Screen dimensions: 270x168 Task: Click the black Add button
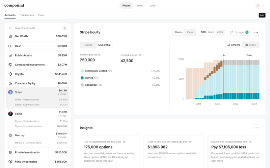point(262,15)
